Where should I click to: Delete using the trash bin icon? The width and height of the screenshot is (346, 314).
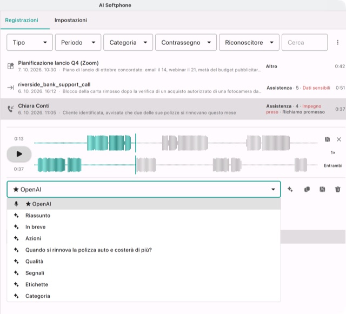pos(337,189)
